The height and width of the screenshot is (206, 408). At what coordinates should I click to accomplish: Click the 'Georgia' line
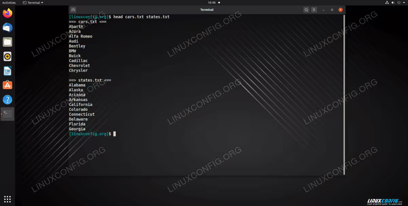coord(77,129)
